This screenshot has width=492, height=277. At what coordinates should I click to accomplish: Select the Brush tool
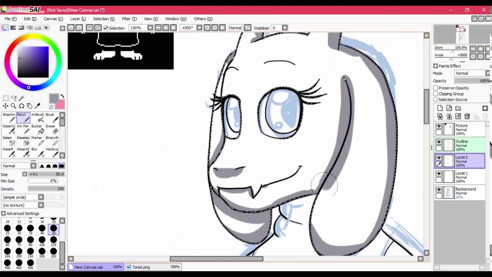click(52, 118)
